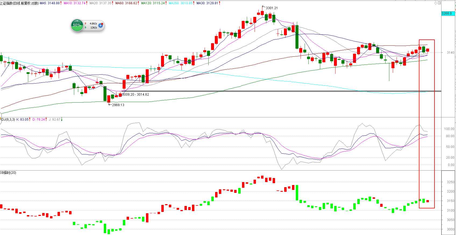
Task: Click the upload speed 4.6K/s readout
Action: [x=93, y=24]
